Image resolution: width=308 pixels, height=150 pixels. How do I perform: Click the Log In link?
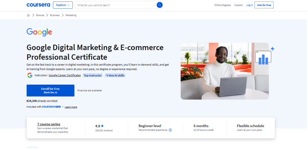250,5
